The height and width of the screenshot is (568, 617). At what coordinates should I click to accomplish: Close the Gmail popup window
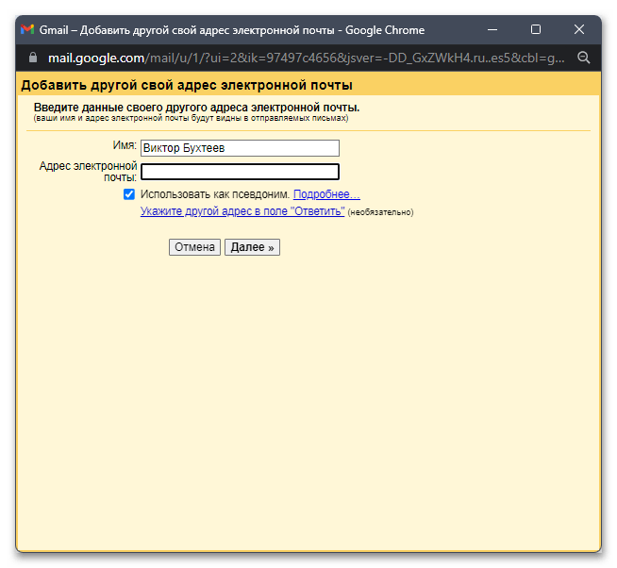[x=579, y=29]
